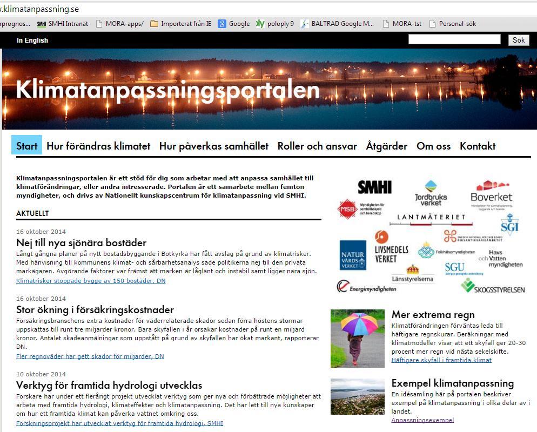Click the MSB agency logo
The image size is (537, 432).
pyautogui.click(x=361, y=208)
